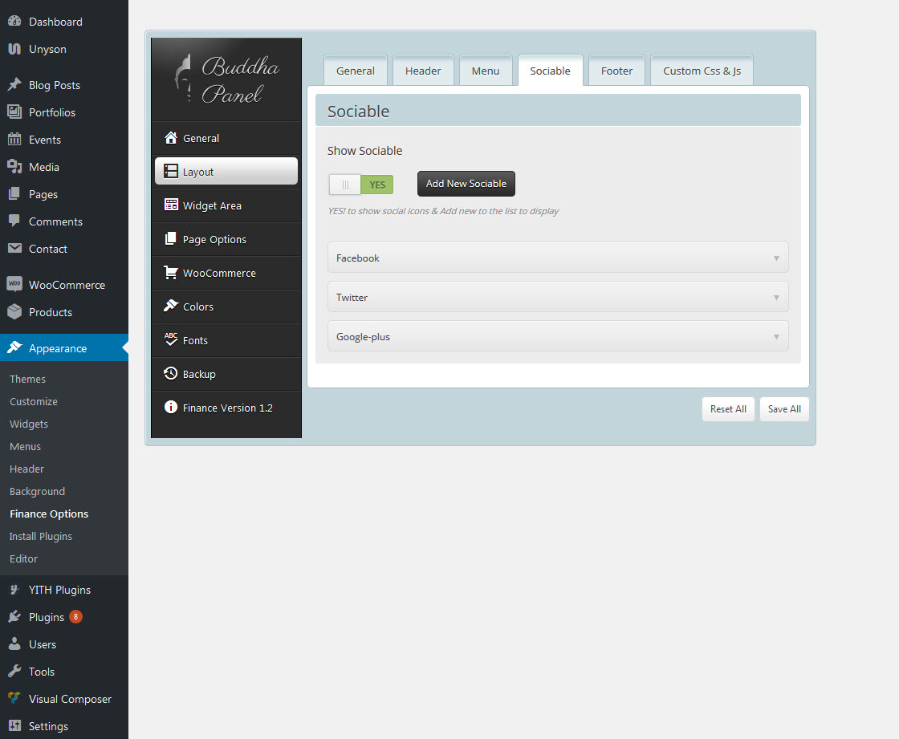Click the Dashboard gauge icon
The height and width of the screenshot is (739, 899).
[x=14, y=21]
